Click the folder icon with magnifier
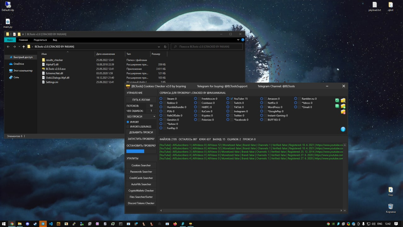The width and height of the screenshot is (403, 227). coord(343,100)
